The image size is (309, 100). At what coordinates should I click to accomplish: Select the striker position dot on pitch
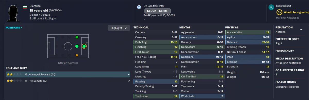coord(84,46)
